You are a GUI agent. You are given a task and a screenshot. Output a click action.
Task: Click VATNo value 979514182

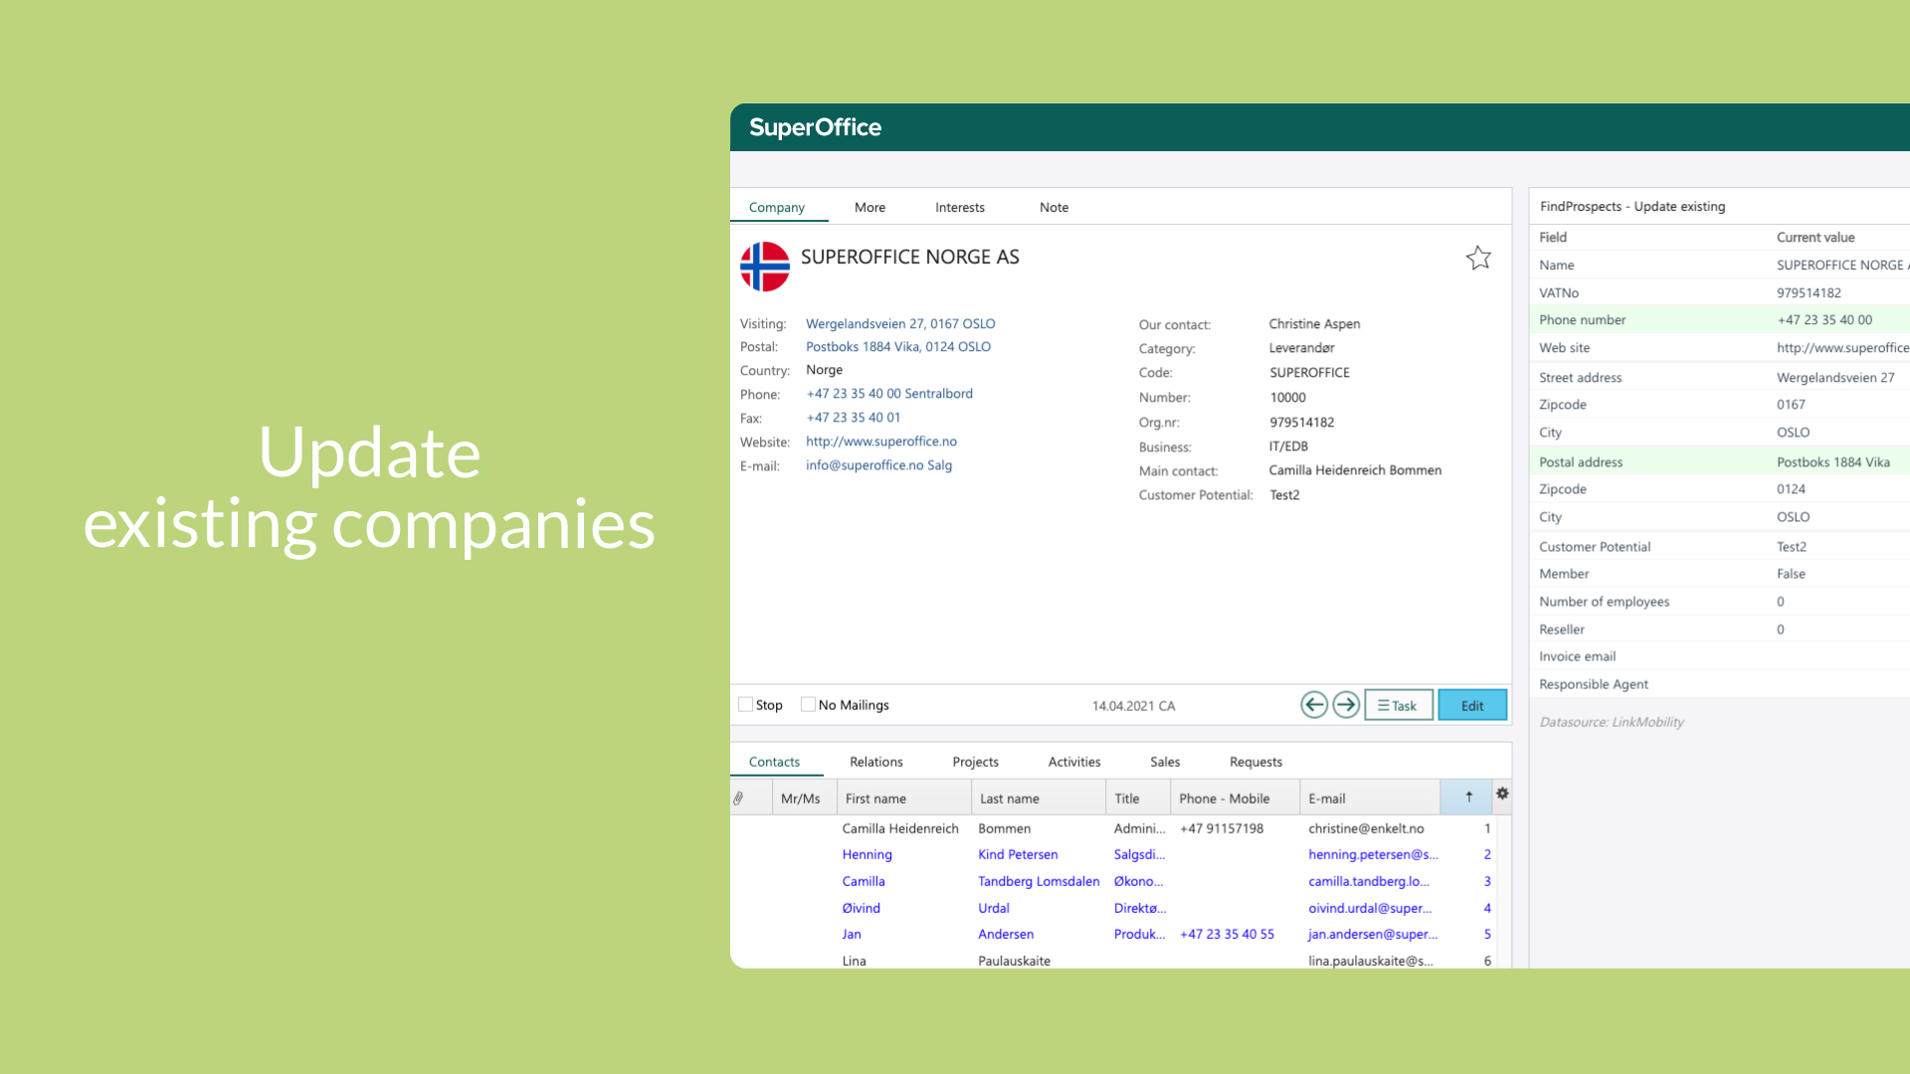click(1809, 293)
